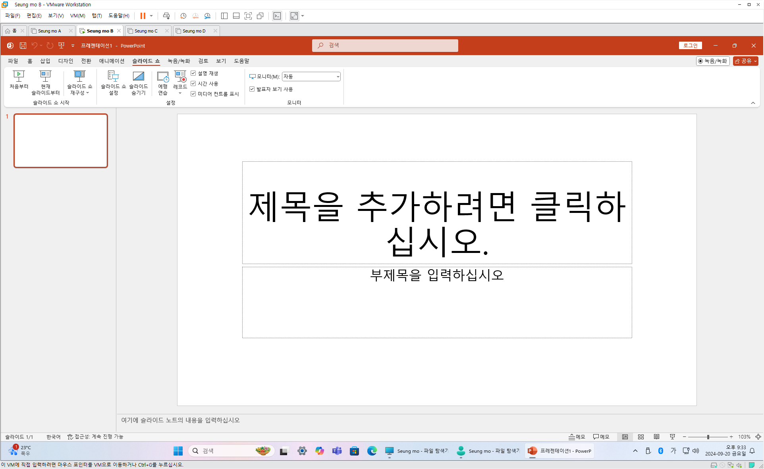The image size is (764, 469).
Task: Click the 로그인 button
Action: [x=690, y=46]
